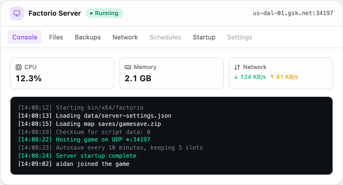This screenshot has height=185, width=343.
Task: Click the Running status badge
Action: click(104, 13)
